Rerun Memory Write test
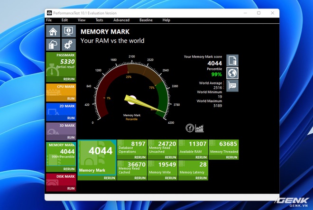Image resolution: width=313 pixels, height=210 pixels. (170, 178)
